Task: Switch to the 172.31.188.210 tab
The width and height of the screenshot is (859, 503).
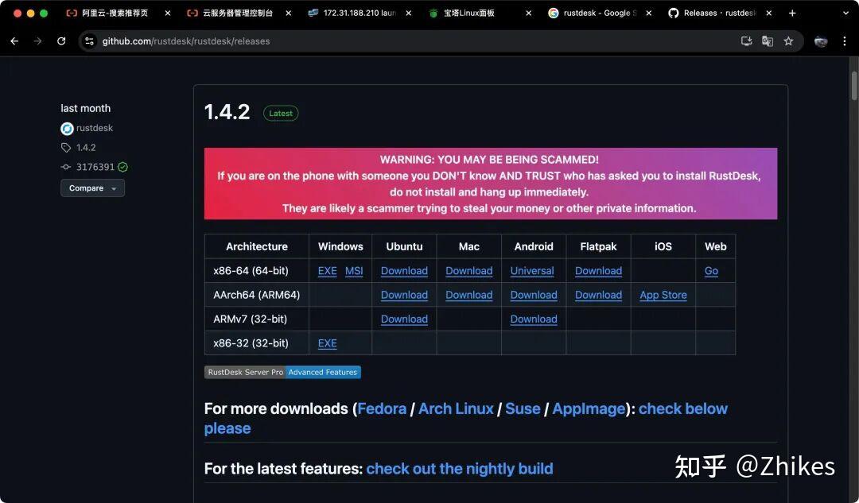Action: coord(359,14)
